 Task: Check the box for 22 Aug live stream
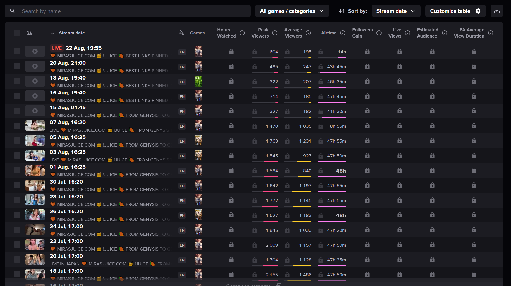17,51
